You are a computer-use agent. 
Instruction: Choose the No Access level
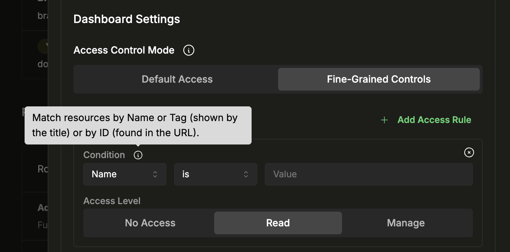(x=150, y=223)
